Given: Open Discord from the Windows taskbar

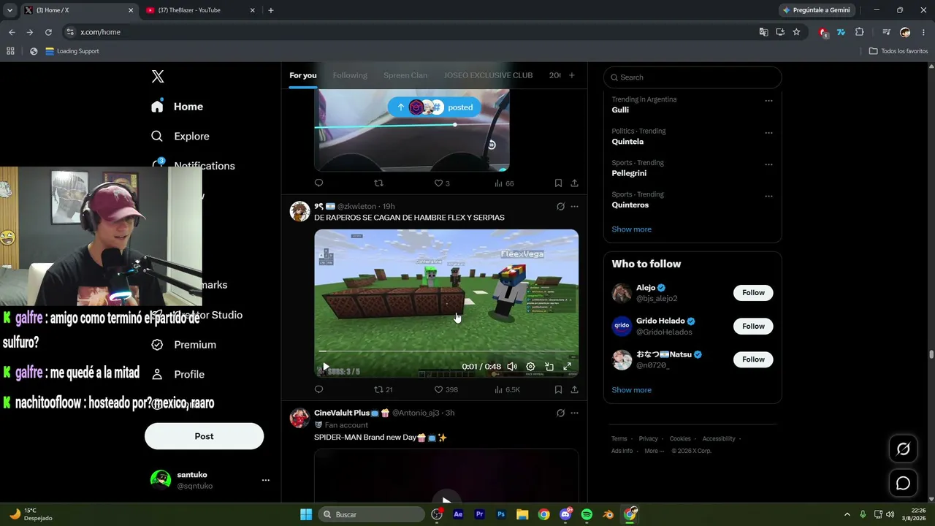Looking at the screenshot, I should [x=565, y=514].
